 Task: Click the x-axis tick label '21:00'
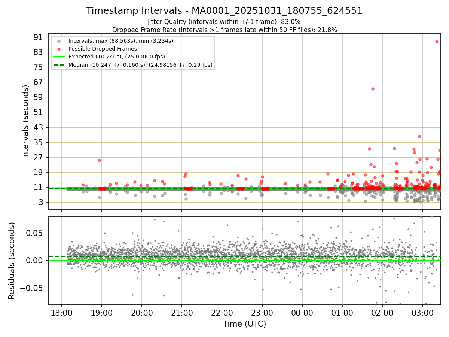pos(182,313)
